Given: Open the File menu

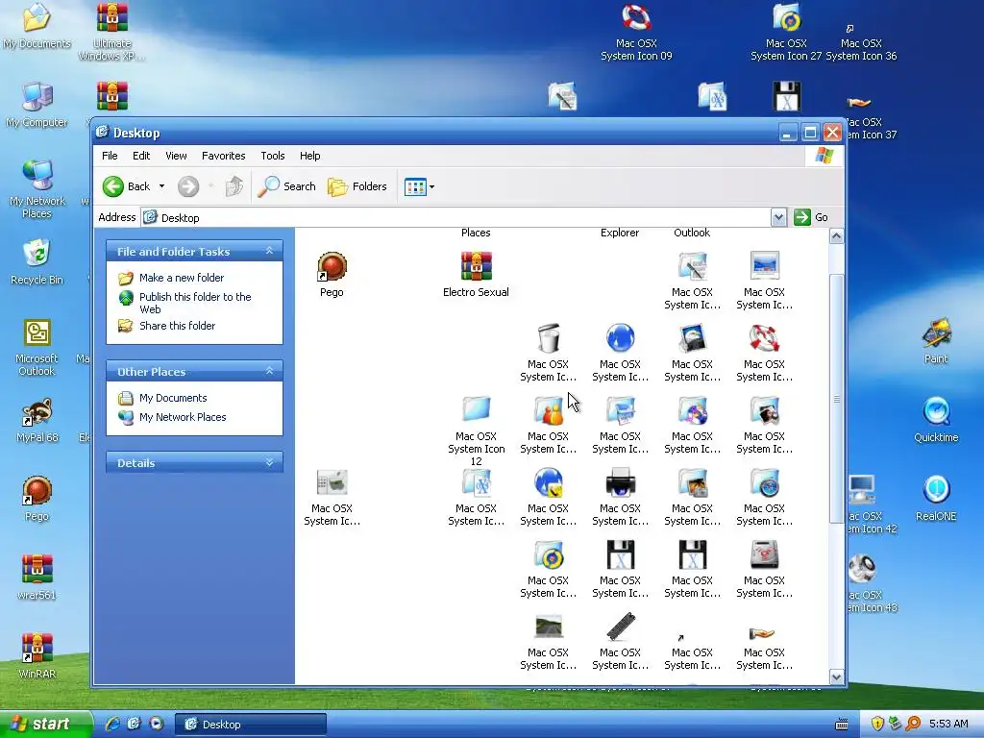Looking at the screenshot, I should (x=110, y=156).
